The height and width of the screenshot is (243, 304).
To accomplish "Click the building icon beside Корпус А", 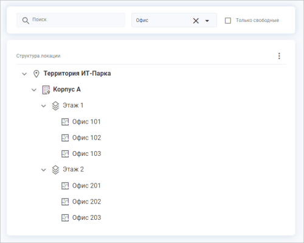I will tap(46, 90).
